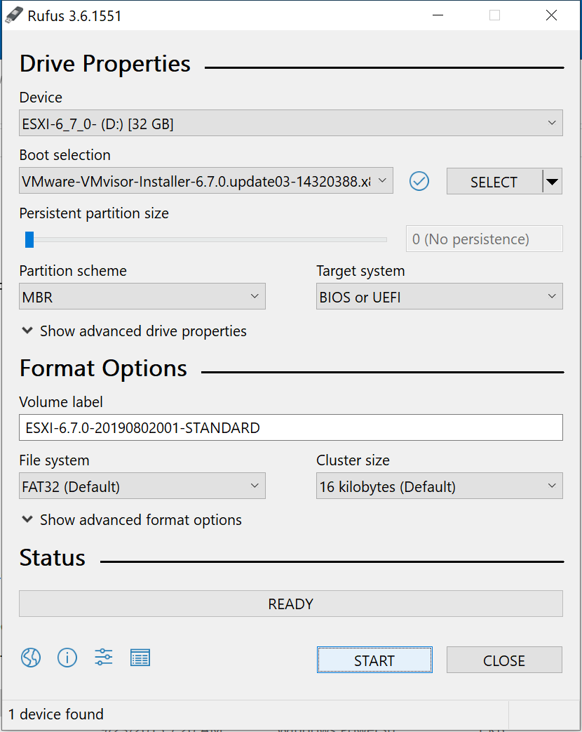The image size is (582, 732).
Task: Open the arrow next to the SELECT button
Action: pyautogui.click(x=552, y=182)
